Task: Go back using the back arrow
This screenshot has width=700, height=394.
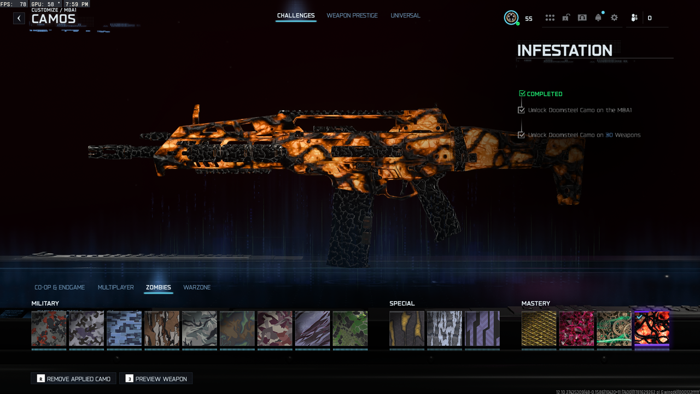Action: click(x=19, y=18)
